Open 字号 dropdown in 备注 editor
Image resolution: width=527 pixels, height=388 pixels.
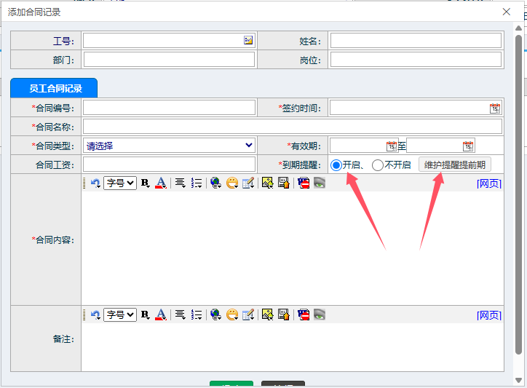pyautogui.click(x=120, y=314)
